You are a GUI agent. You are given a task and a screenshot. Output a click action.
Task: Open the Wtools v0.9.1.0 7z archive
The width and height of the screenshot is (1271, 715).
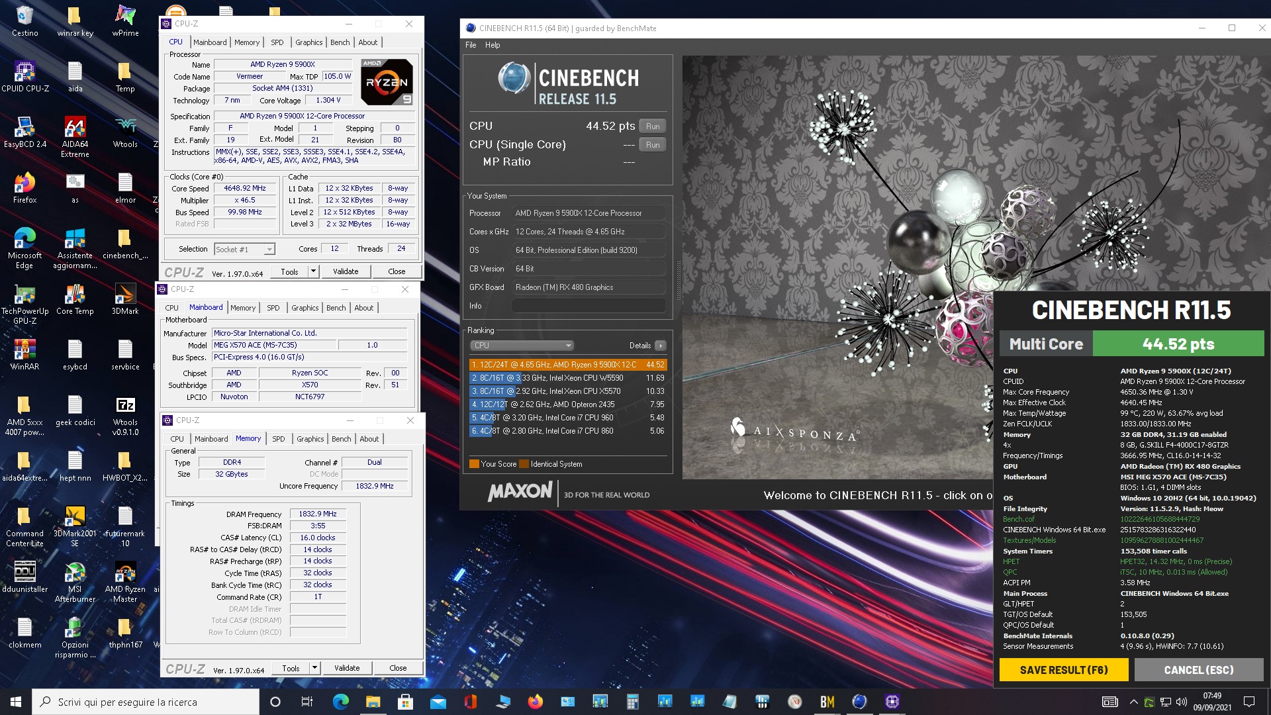click(x=125, y=415)
